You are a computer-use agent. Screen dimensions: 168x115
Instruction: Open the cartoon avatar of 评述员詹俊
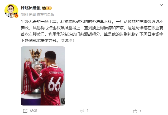[x=11, y=11]
